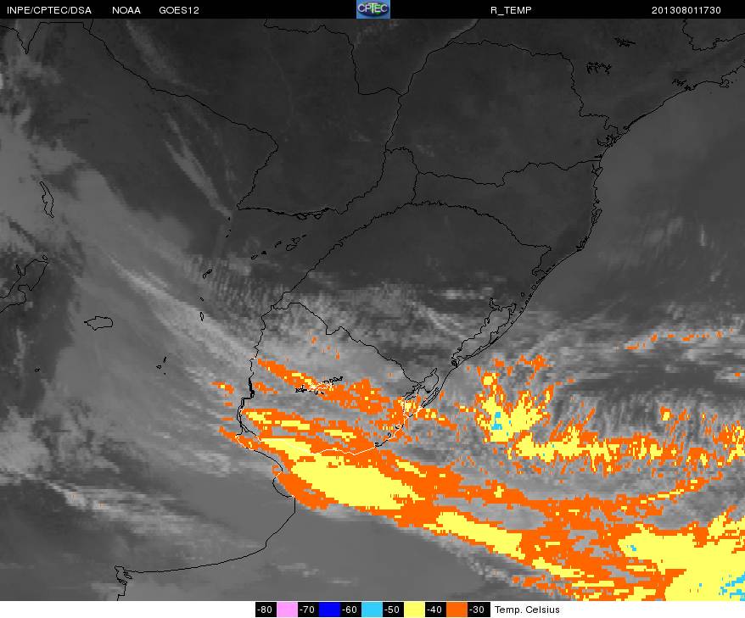Click the Temp. Celsius legend label
Image resolution: width=745 pixels, height=618 pixels.
tap(527, 610)
